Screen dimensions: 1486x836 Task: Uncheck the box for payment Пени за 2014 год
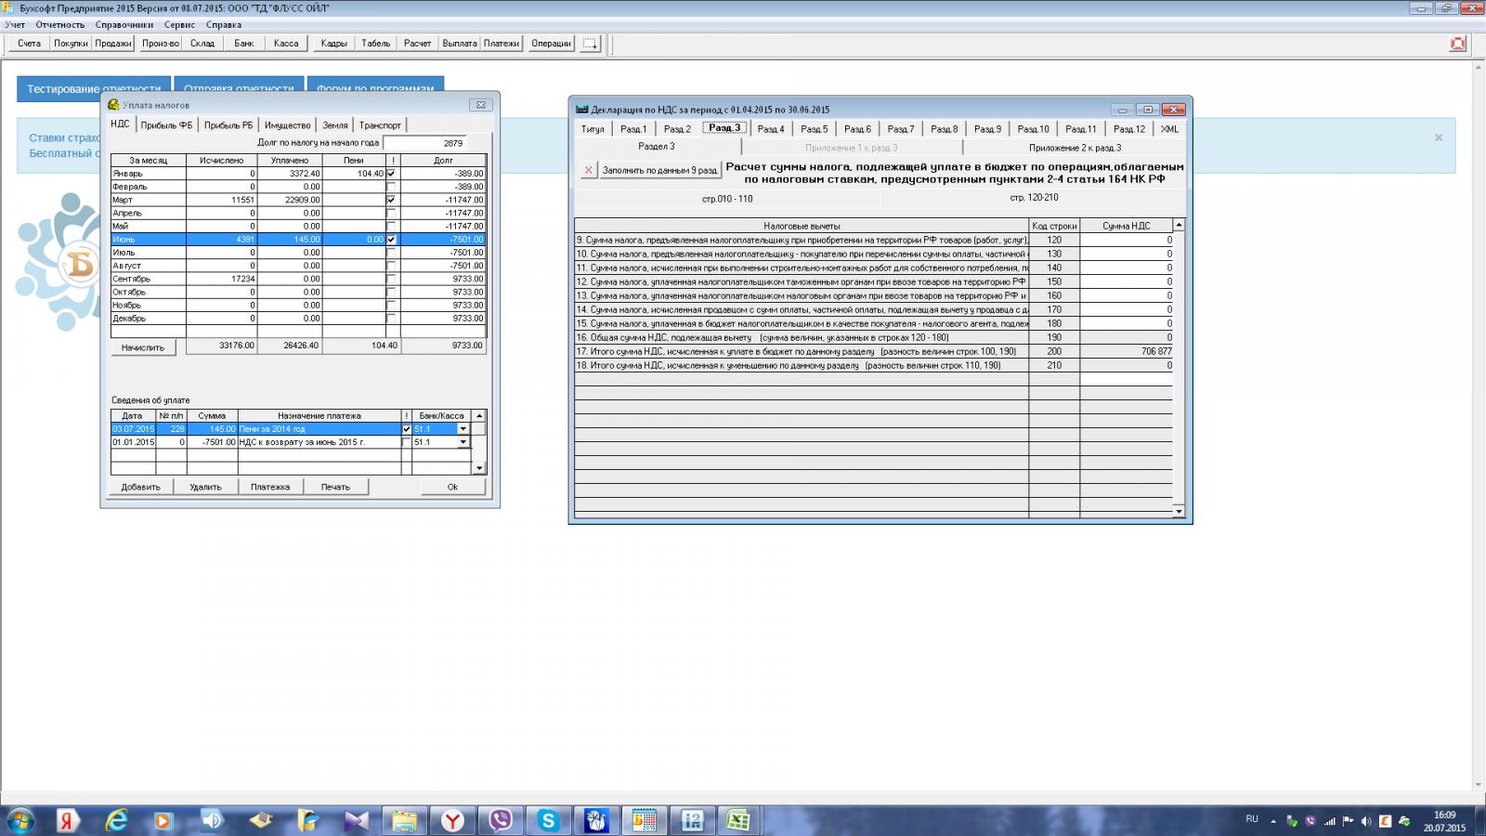(x=406, y=429)
